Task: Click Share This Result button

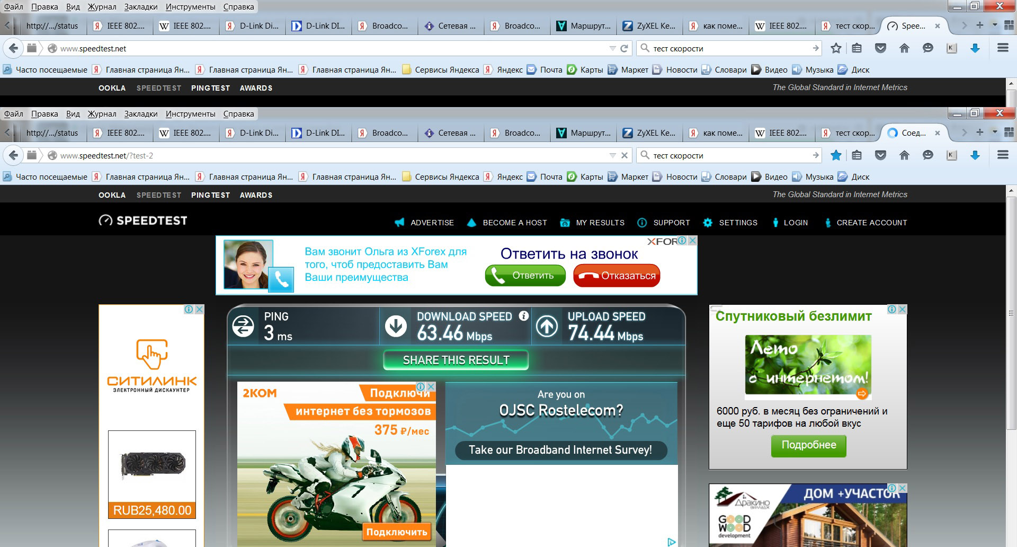Action: [456, 360]
